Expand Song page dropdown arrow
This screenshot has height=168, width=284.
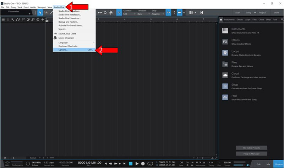(255, 13)
